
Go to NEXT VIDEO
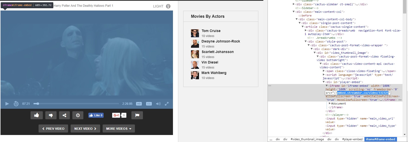point(85,128)
